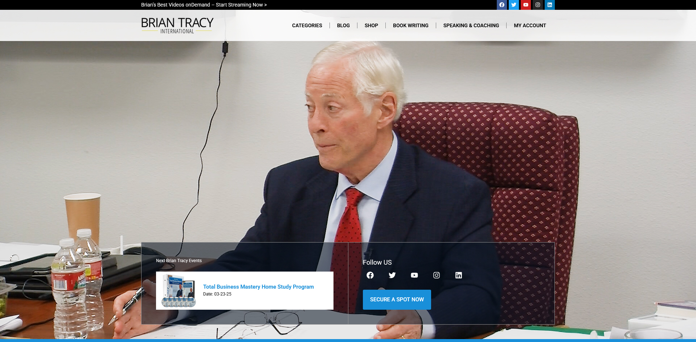Open Instagram icon under Follow US
This screenshot has width=696, height=342.
point(436,275)
